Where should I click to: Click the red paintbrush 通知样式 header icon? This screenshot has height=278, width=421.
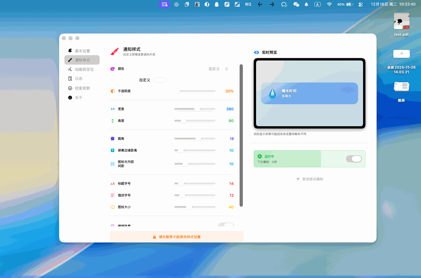click(115, 51)
